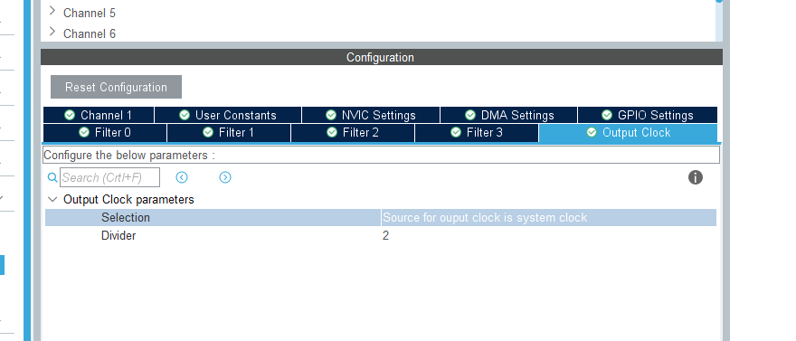Collapse the Output Clock parameters section

point(52,199)
